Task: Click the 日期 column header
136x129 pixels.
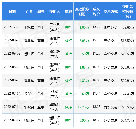Action: (12, 12)
